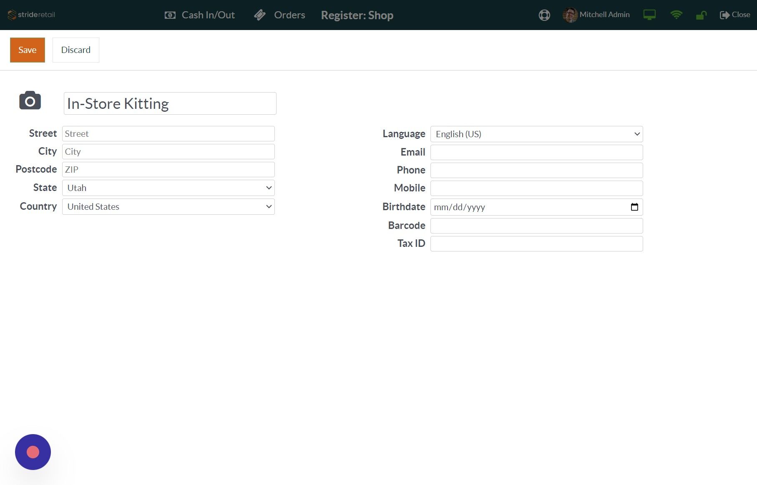Screen dimensions: 757x485
Task: Click the unlocked padlock icon
Action: 701,15
